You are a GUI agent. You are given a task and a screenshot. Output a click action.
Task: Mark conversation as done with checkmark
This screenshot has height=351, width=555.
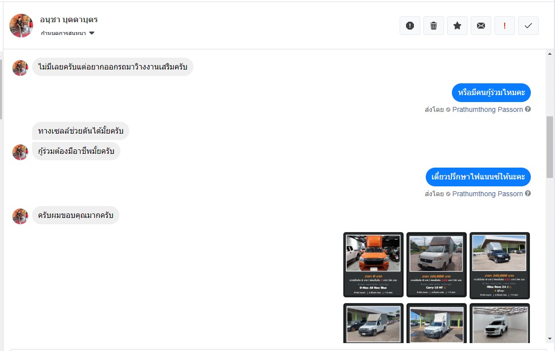click(x=528, y=26)
